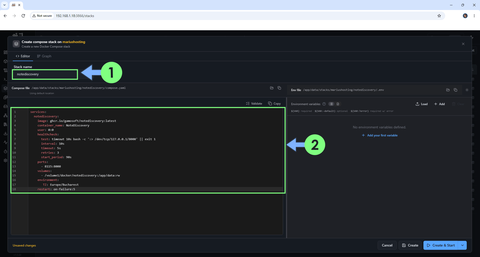The height and width of the screenshot is (257, 480).
Task: Open the networks icon in sidebar
Action: coord(6,115)
